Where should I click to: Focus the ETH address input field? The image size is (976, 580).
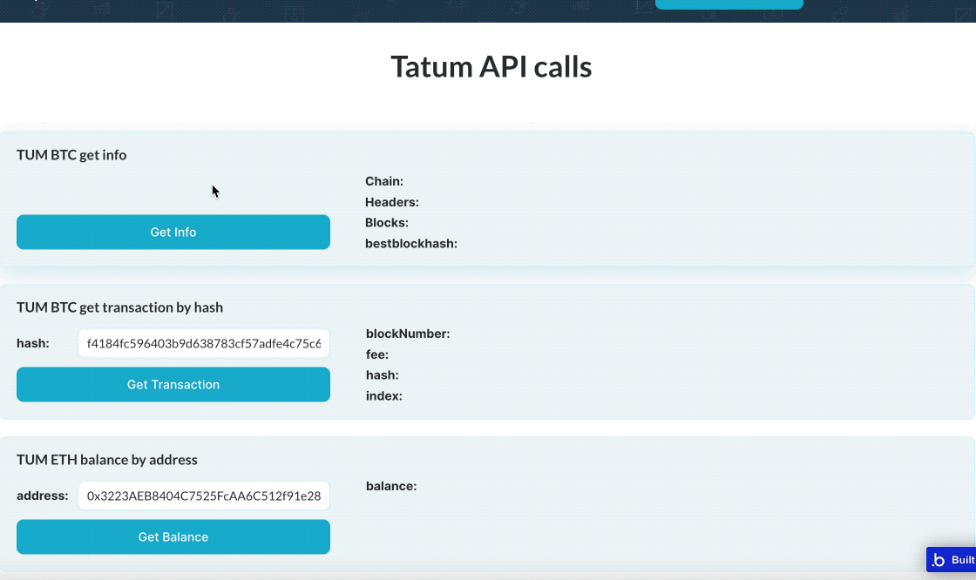tap(204, 496)
